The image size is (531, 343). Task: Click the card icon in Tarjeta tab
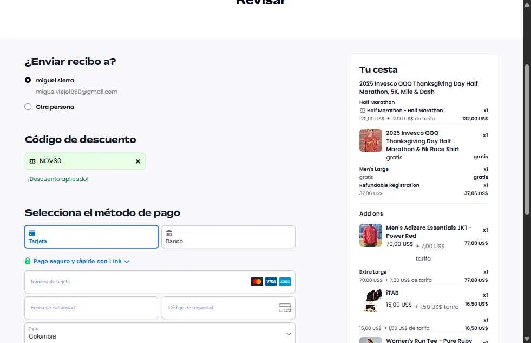coord(32,233)
